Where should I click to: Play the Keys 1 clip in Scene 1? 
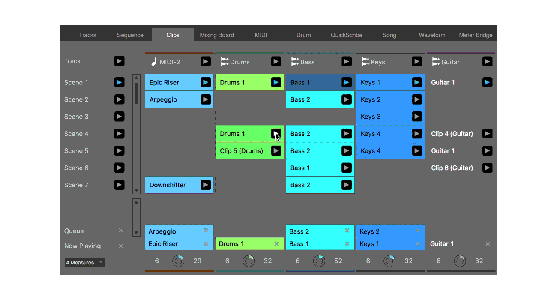click(x=417, y=82)
